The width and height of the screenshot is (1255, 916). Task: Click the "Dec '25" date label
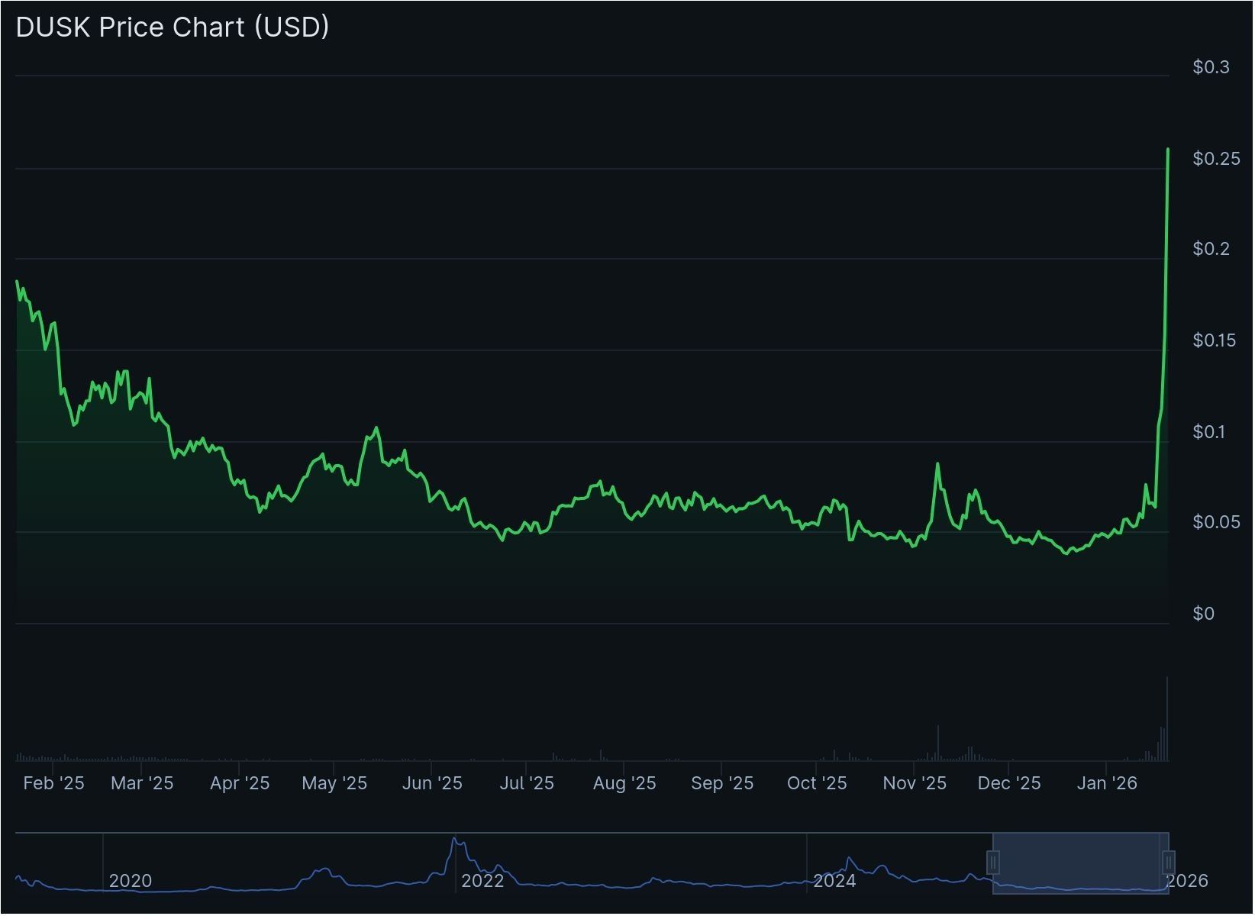1009,783
